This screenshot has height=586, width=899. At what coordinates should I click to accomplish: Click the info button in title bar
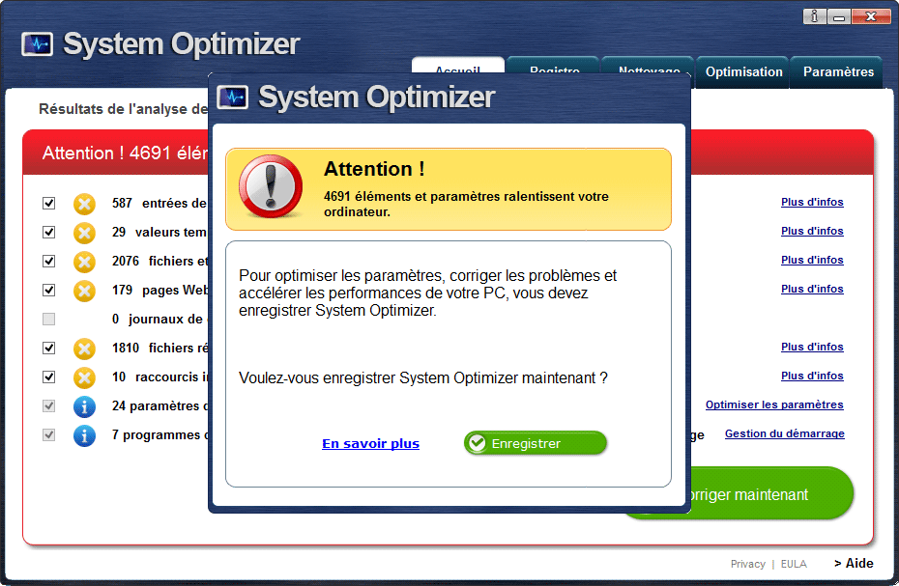click(x=814, y=16)
